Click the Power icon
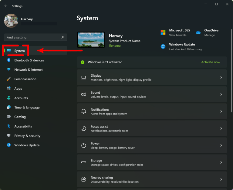The width and height of the screenshot is (233, 190). [x=84, y=145]
